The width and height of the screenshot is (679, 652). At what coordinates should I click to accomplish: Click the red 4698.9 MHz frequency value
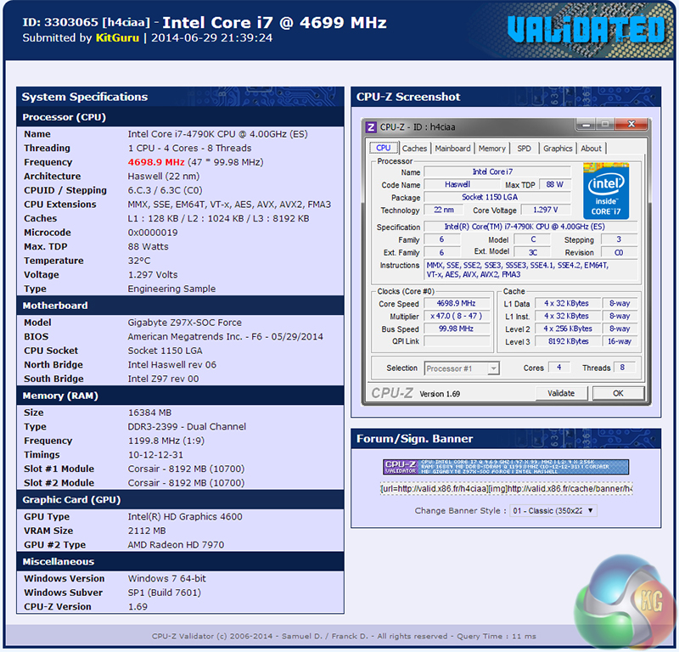pyautogui.click(x=156, y=162)
